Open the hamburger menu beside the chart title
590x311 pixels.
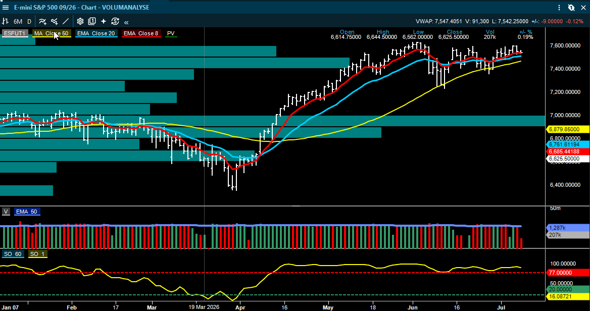tap(5, 8)
